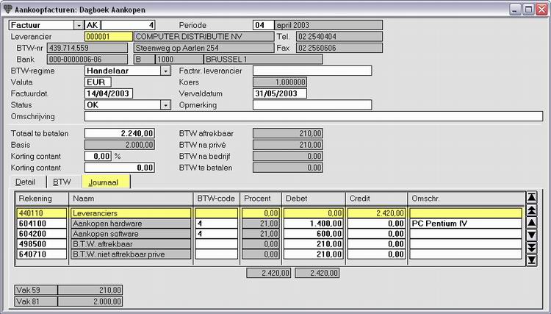
Task: Switch to the Detail tab
Action: [26, 181]
